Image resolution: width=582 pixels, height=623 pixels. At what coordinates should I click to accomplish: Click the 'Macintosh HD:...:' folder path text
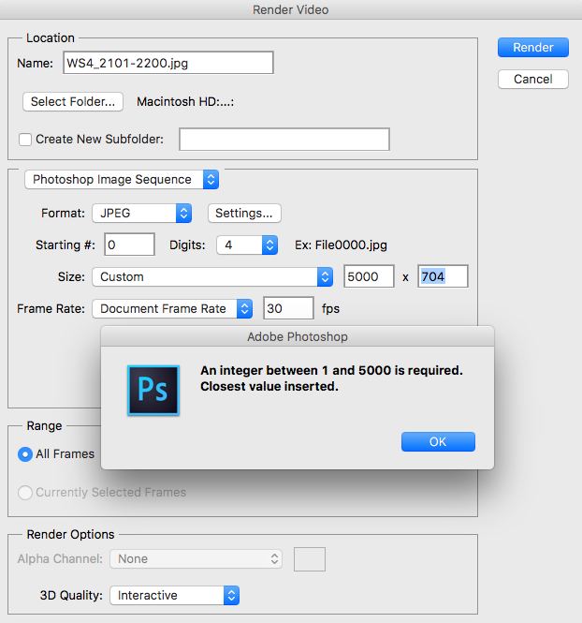[185, 102]
